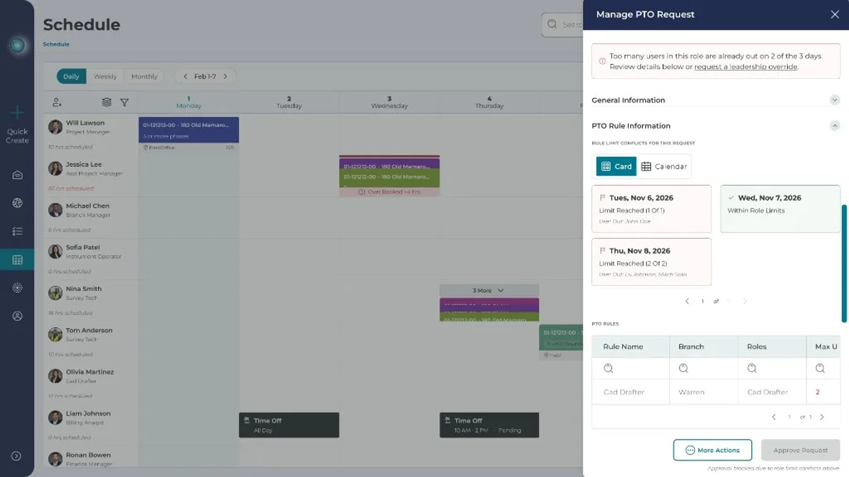Close the Manage PTO Request panel
Viewport: 849px width, 477px height.
coord(834,14)
